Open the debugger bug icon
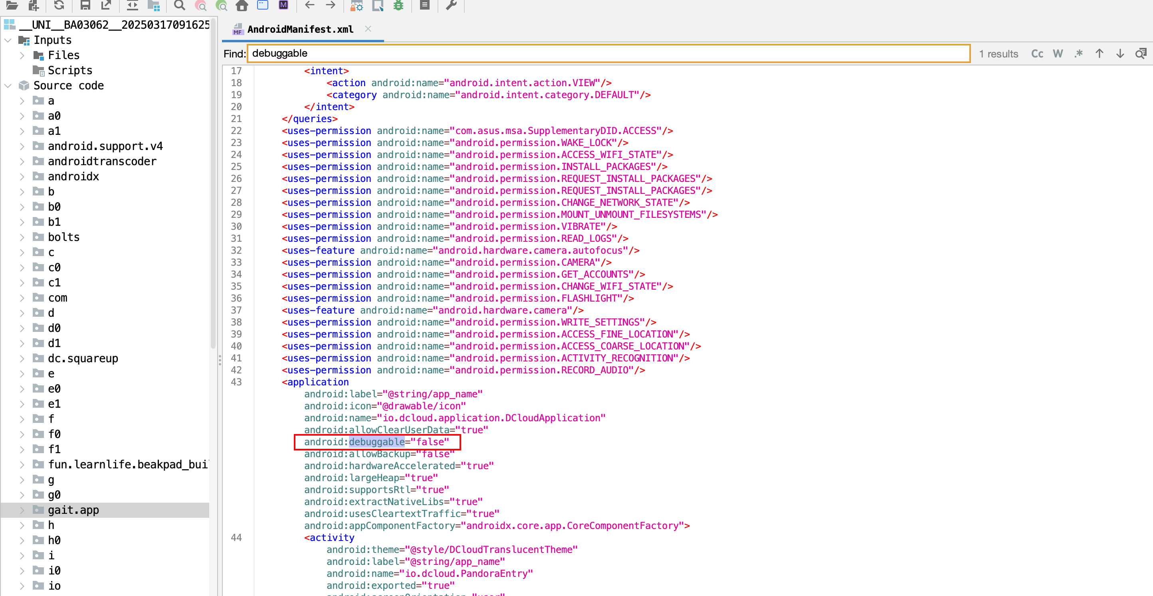This screenshot has width=1153, height=596. (398, 5)
